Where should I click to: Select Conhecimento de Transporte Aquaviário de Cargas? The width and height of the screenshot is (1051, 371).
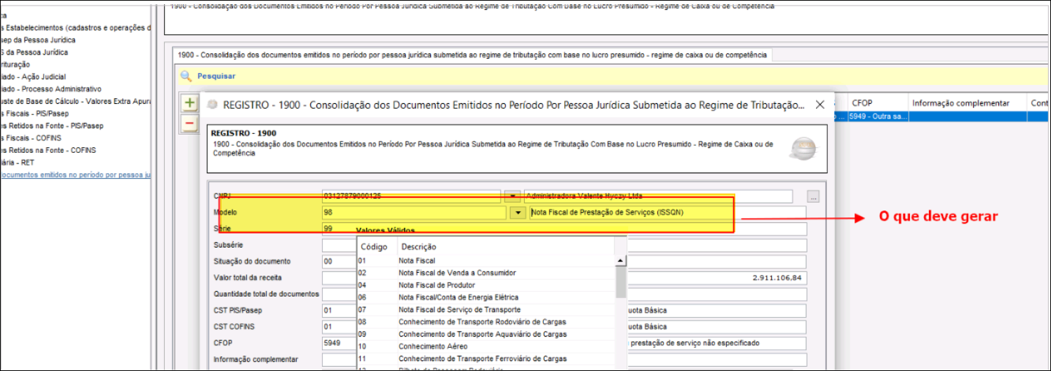(486, 335)
